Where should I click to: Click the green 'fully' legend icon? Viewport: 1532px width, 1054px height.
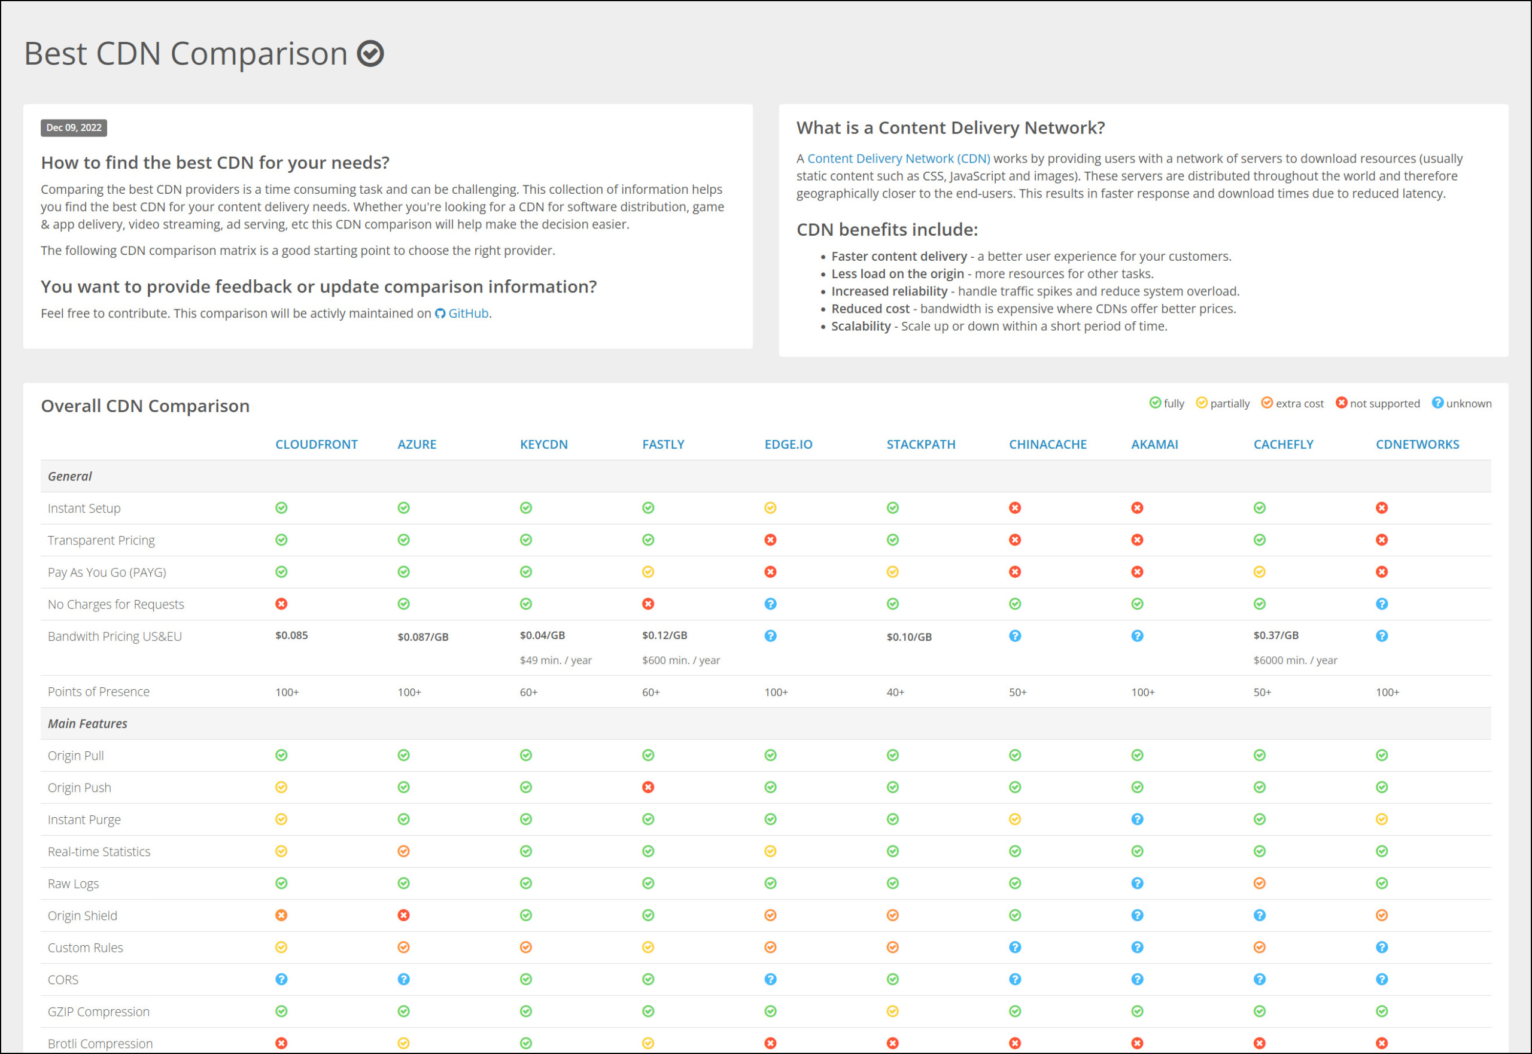click(x=1155, y=402)
